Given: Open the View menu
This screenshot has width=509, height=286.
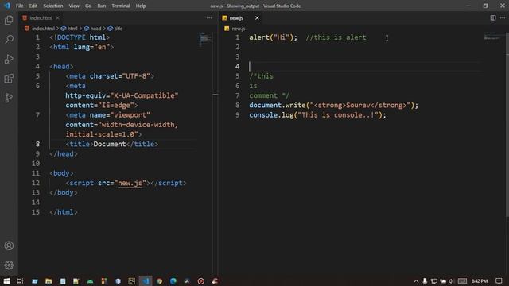Looking at the screenshot, I should click(x=74, y=6).
